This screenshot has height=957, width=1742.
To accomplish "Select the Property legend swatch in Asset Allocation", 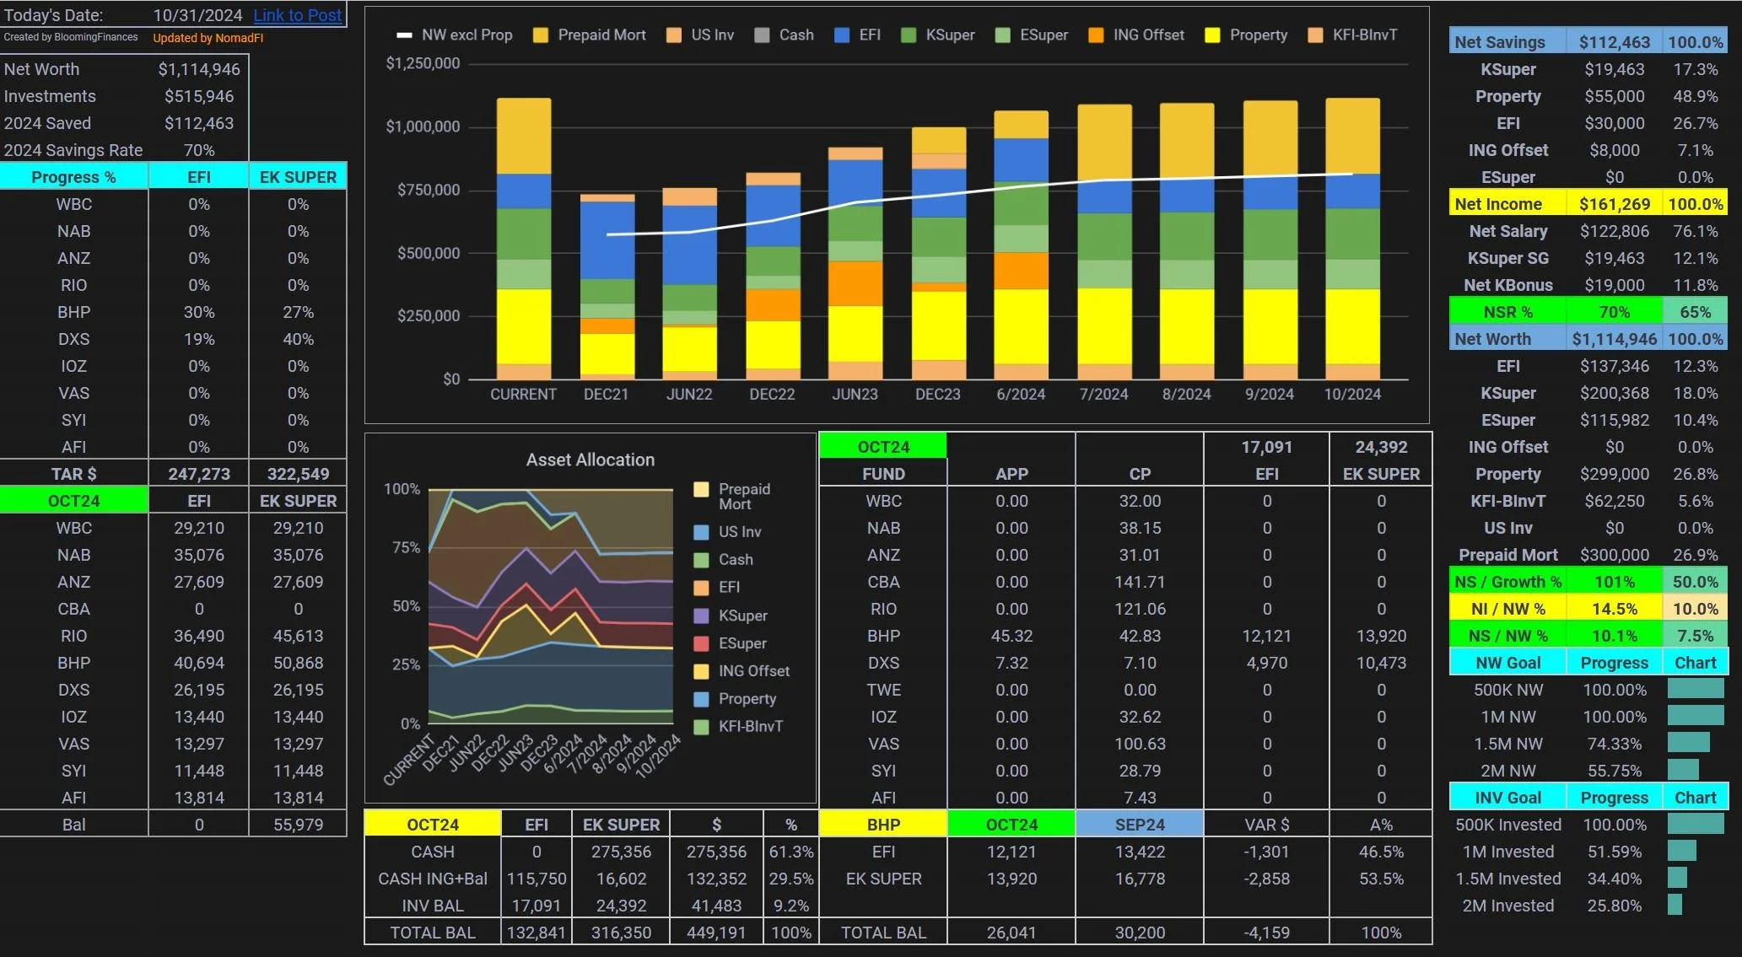I will 701,699.
